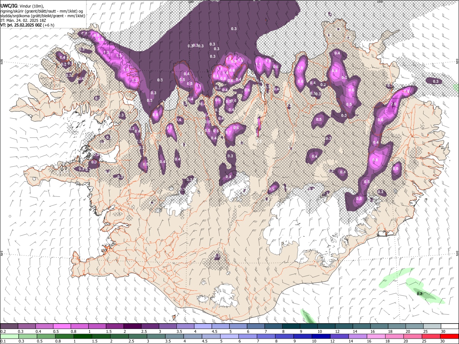459x344 pixels.
Task: Click the snow legend swatch between 1 and 1.5
Action: [97, 326]
